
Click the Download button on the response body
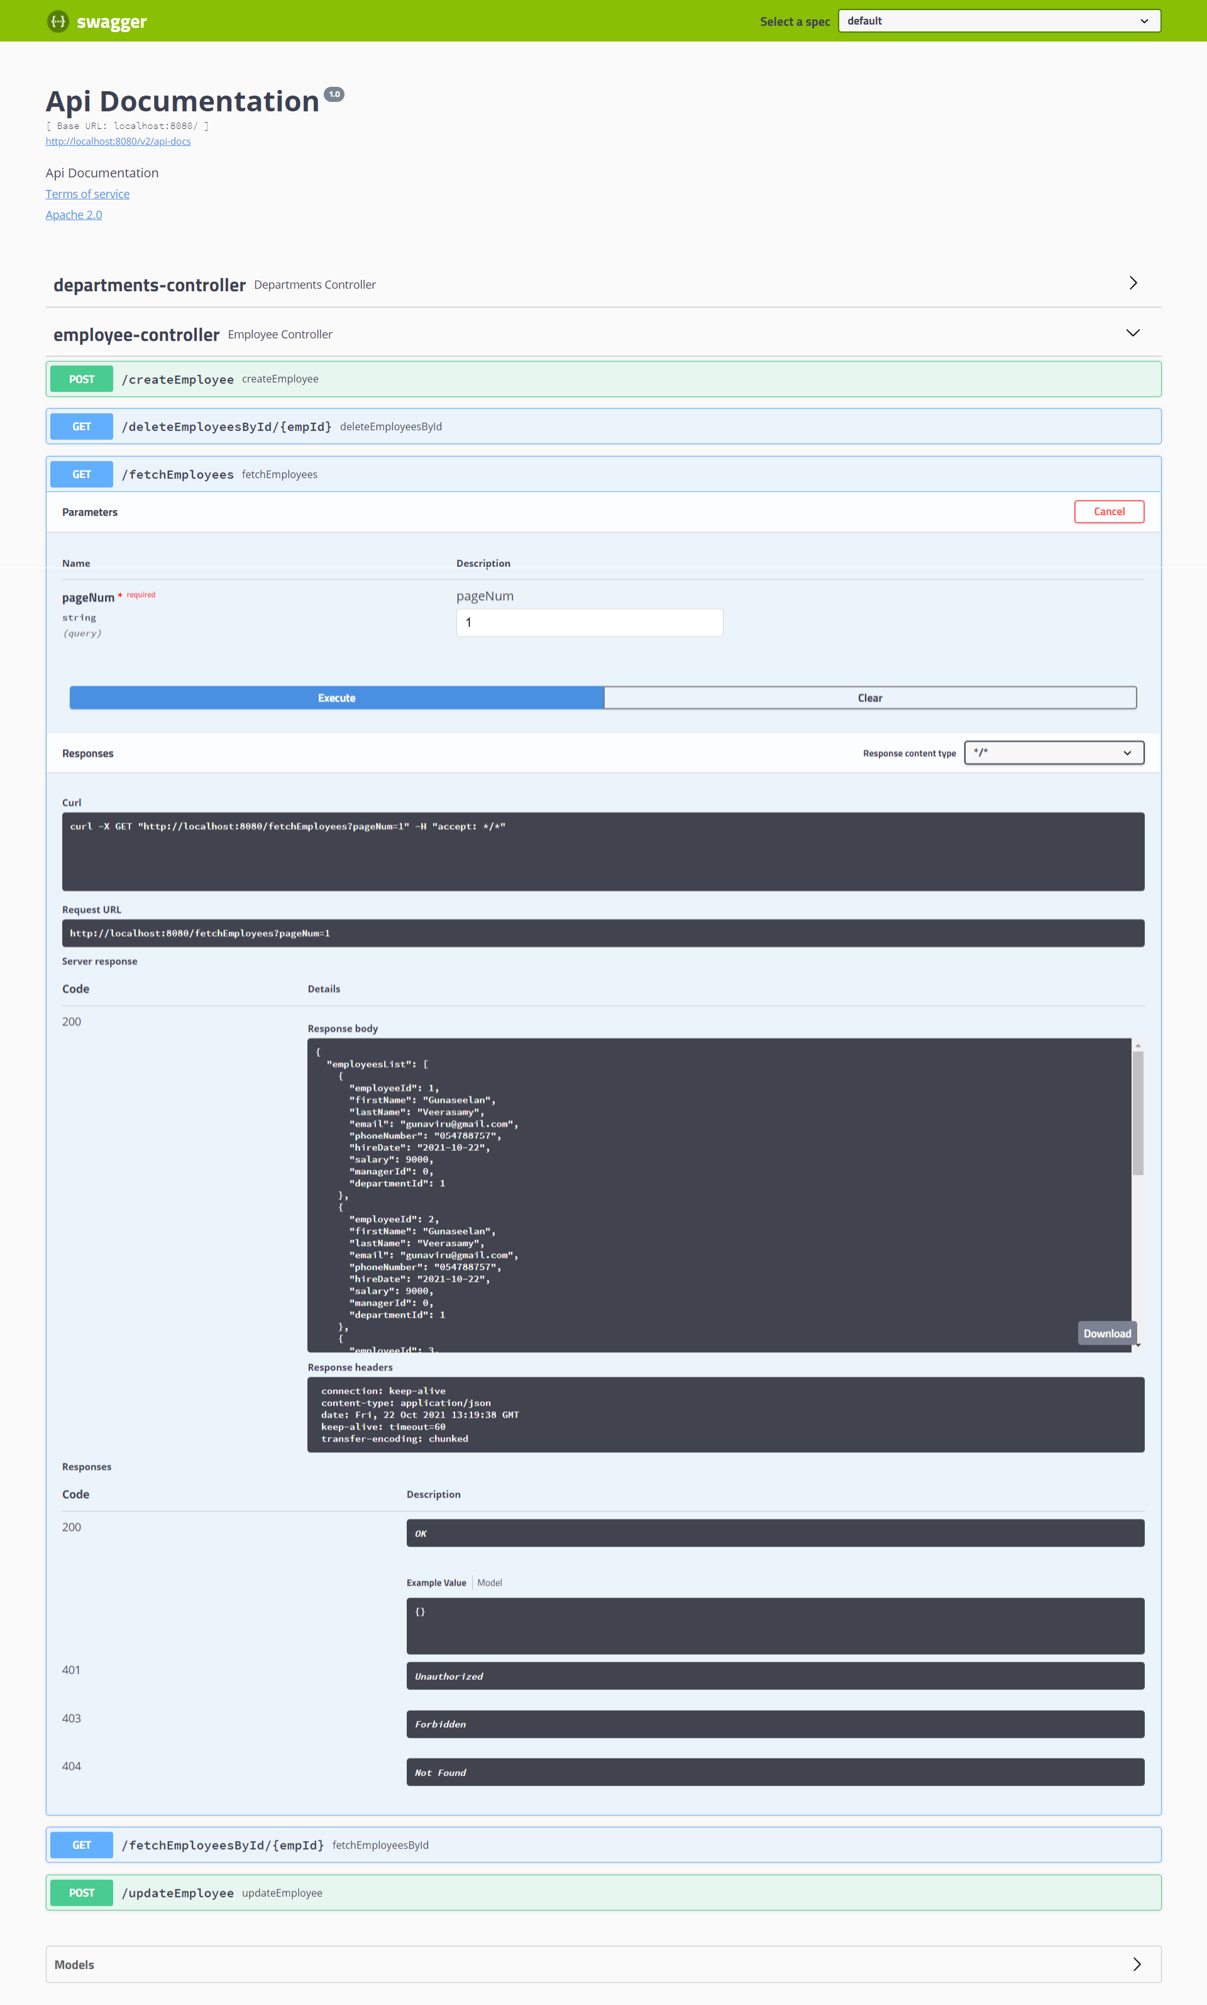coord(1106,1333)
